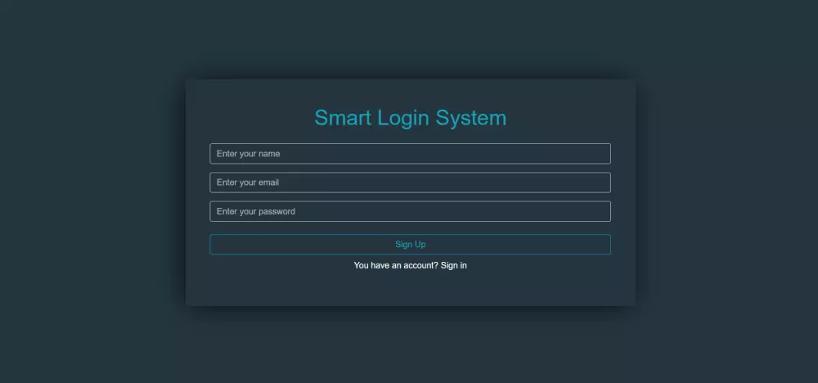The width and height of the screenshot is (818, 383).
Task: Click blank space inside the name textbox
Action: point(470,153)
